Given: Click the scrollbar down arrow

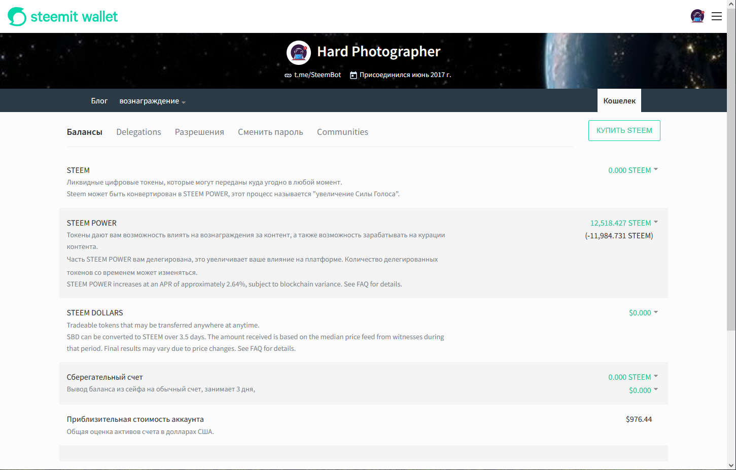Looking at the screenshot, I should pos(731,465).
